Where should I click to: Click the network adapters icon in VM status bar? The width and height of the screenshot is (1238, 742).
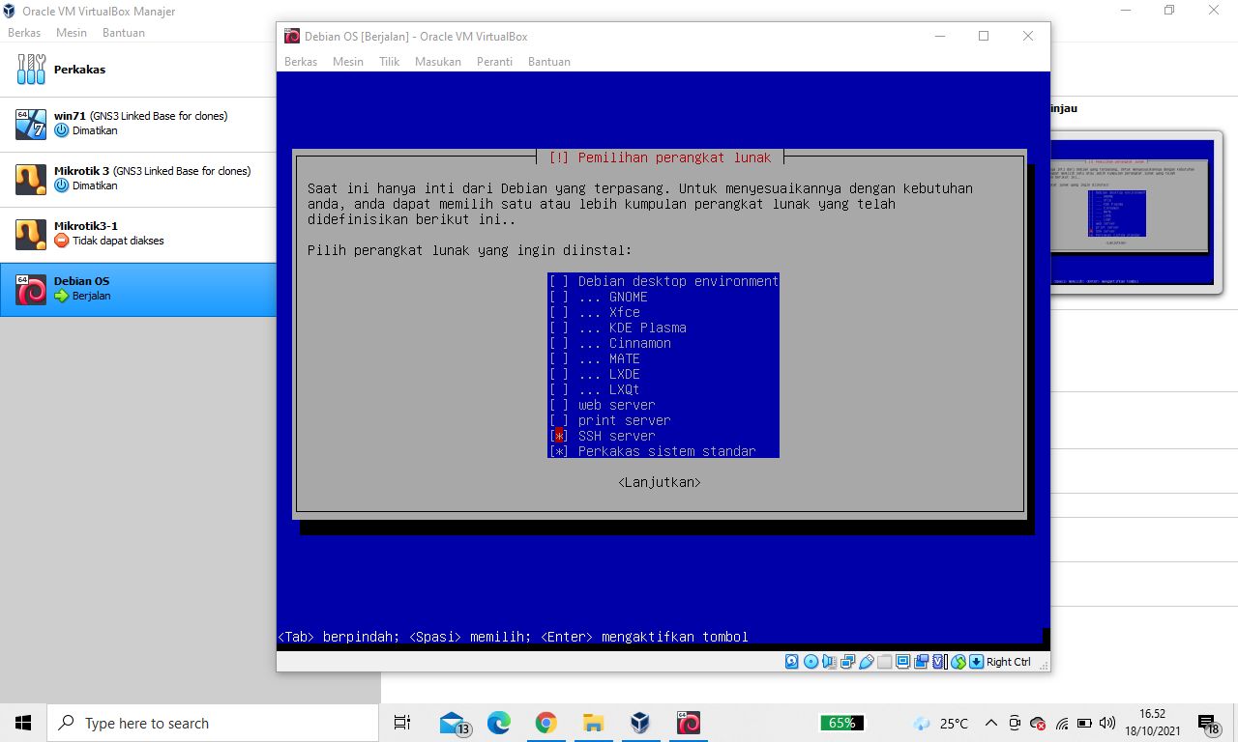point(848,662)
